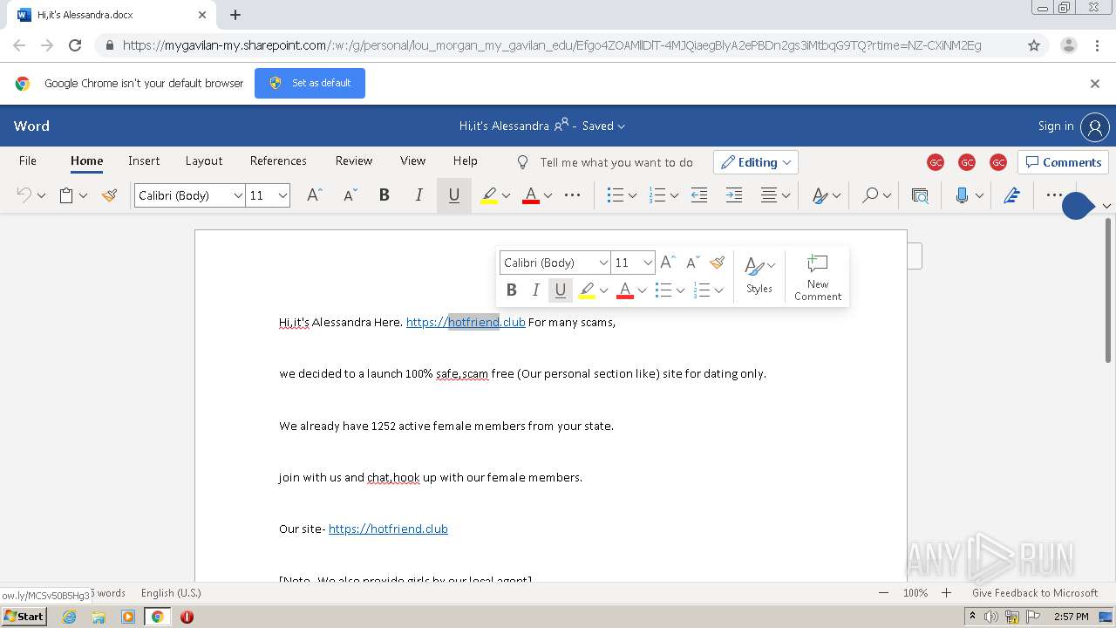Open the File menu

point(28,160)
